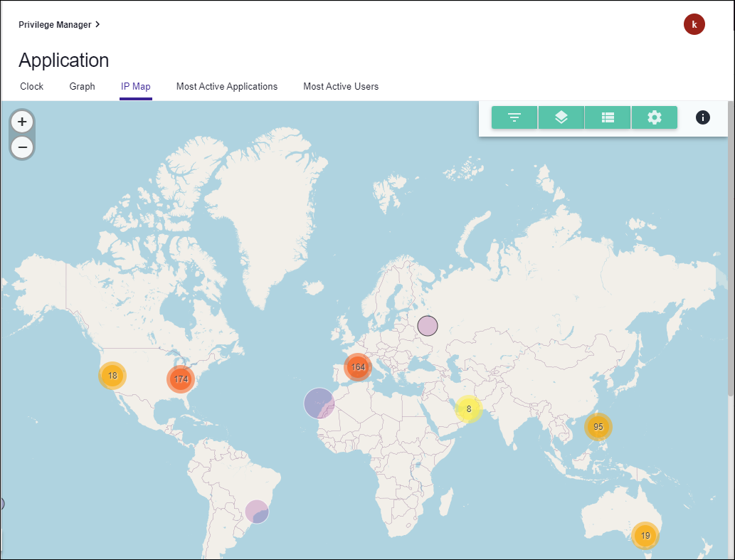This screenshot has height=560, width=735.
Task: Open the Graph view
Action: (x=82, y=86)
